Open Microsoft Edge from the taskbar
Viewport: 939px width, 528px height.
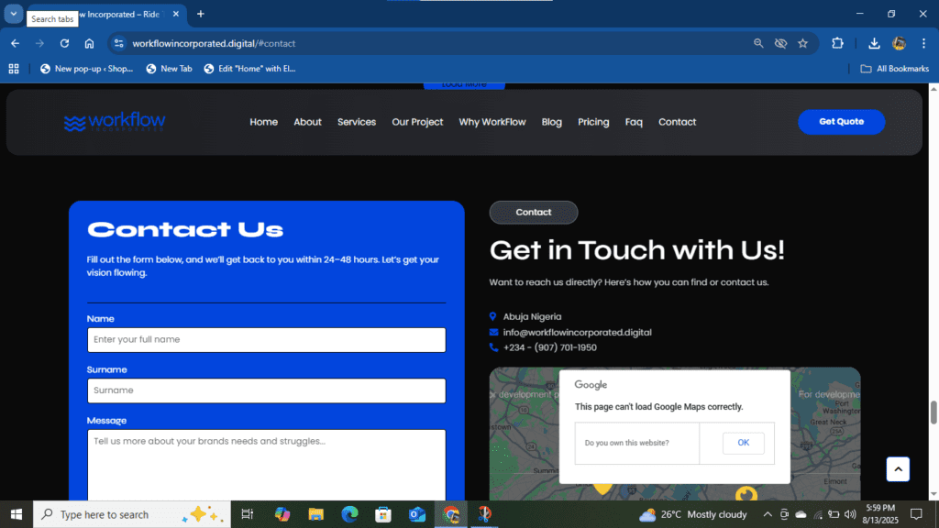349,514
